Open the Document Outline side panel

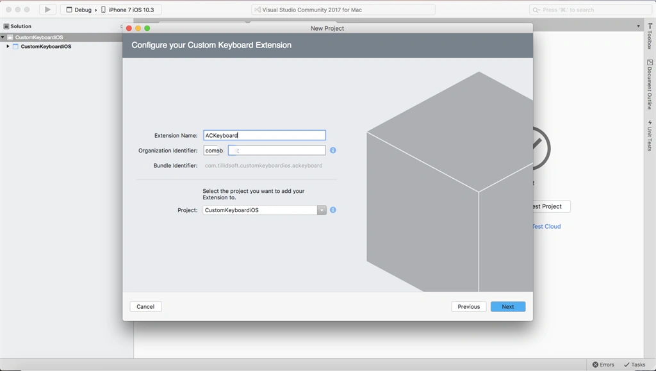[x=650, y=84]
